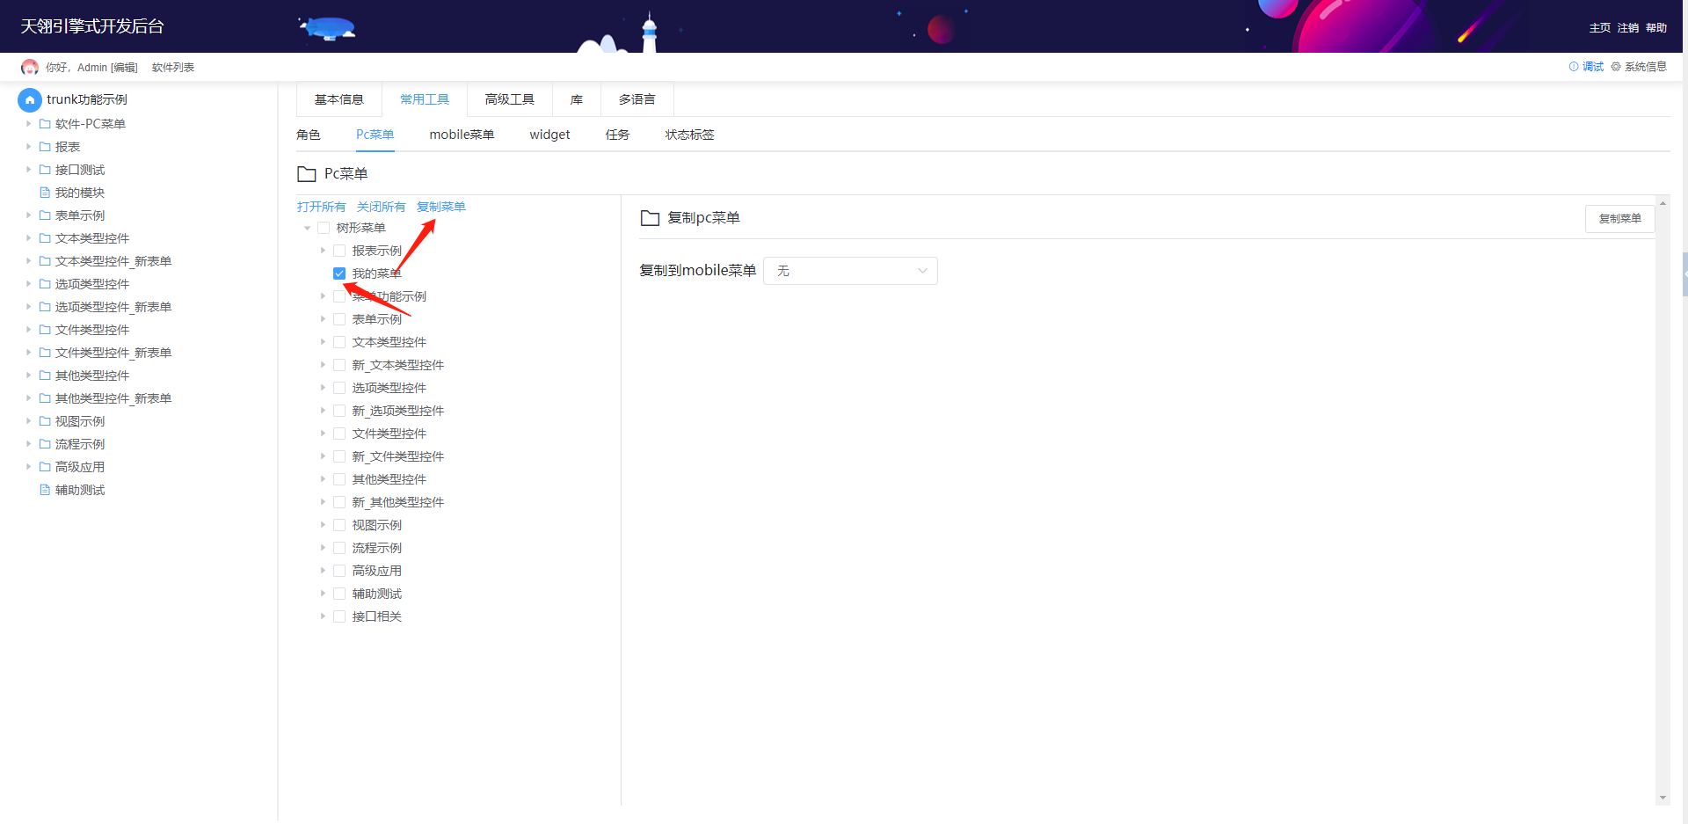Click the folder icon beside 报表
1688x824 pixels.
click(45, 147)
